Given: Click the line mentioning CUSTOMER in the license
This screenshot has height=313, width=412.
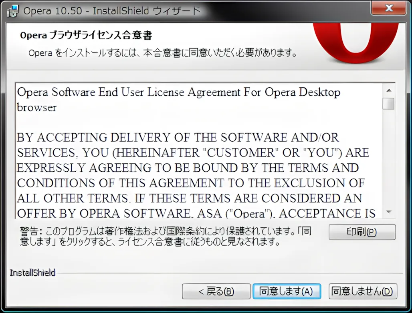Looking at the screenshot, I should [x=192, y=152].
